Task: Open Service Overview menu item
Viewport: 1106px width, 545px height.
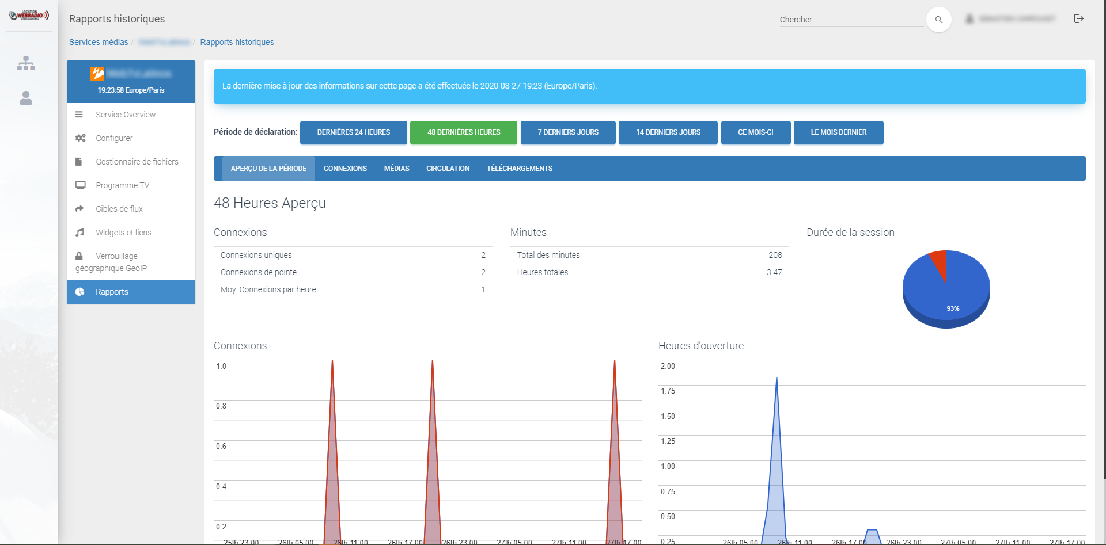Action: pos(131,115)
